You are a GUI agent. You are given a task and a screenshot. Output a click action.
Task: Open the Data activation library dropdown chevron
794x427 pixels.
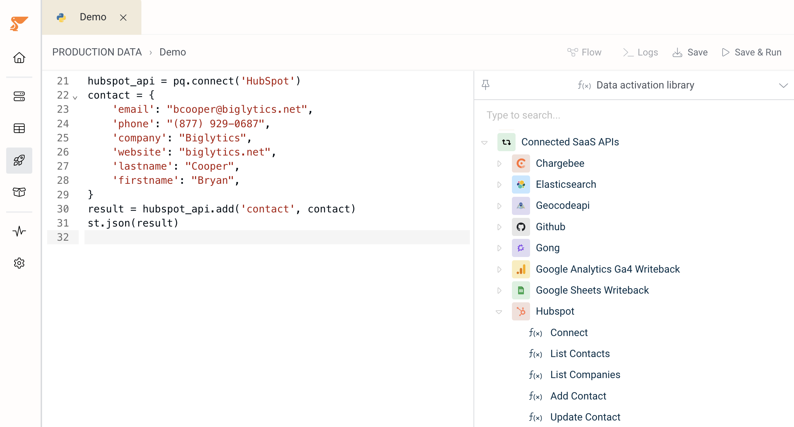pyautogui.click(x=783, y=86)
